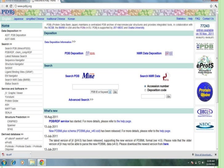224x168 pixels.
Task: Click the Go button for NMR data search
Action: point(169,96)
